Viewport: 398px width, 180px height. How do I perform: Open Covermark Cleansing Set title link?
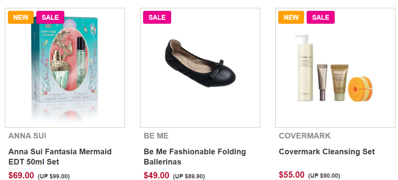tap(327, 152)
